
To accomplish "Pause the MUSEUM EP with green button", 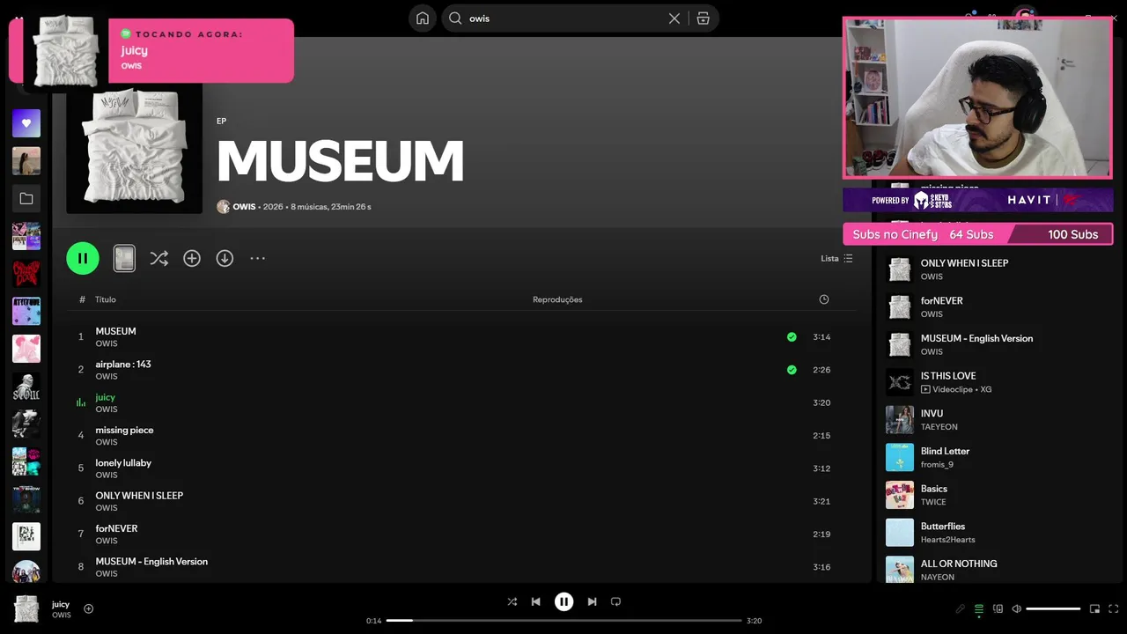I will point(83,258).
